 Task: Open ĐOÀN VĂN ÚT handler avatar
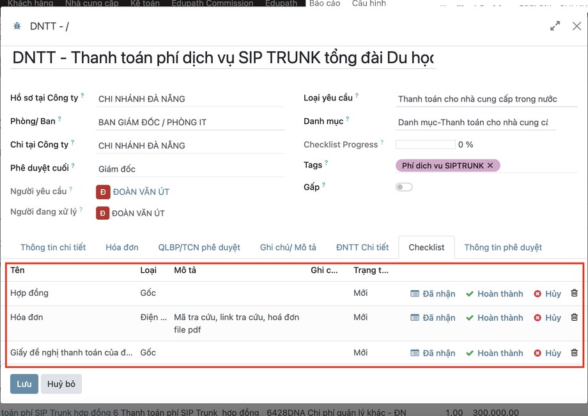pyautogui.click(x=103, y=213)
